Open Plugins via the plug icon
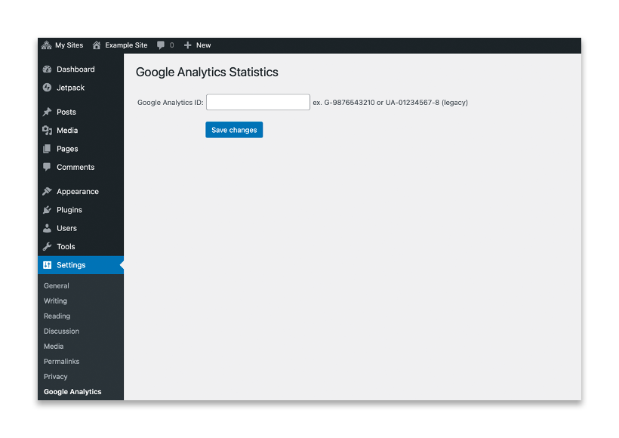Viewport: 619px width, 438px height. [47, 210]
